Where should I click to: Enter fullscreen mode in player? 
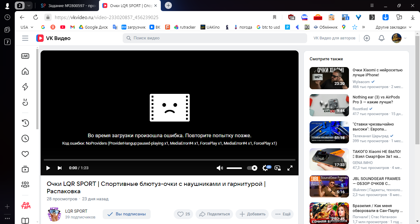point(290,168)
